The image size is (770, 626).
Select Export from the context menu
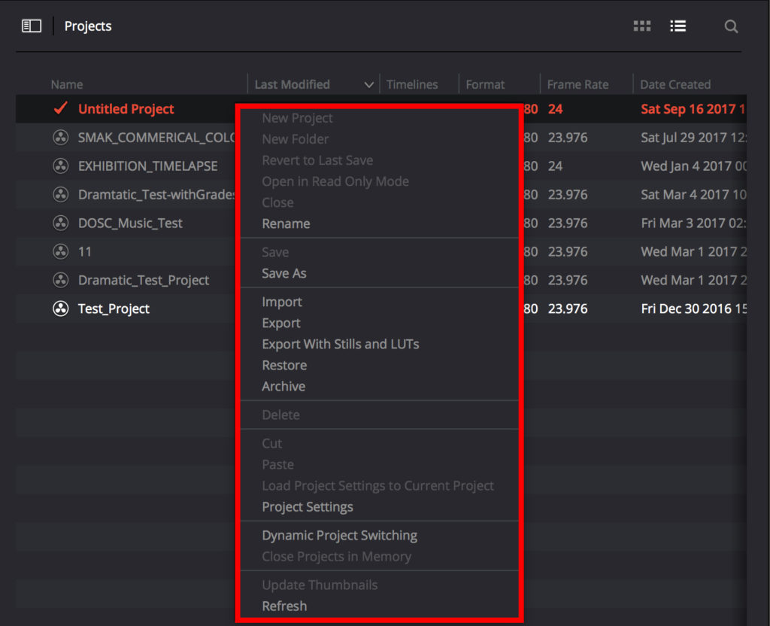coord(281,323)
